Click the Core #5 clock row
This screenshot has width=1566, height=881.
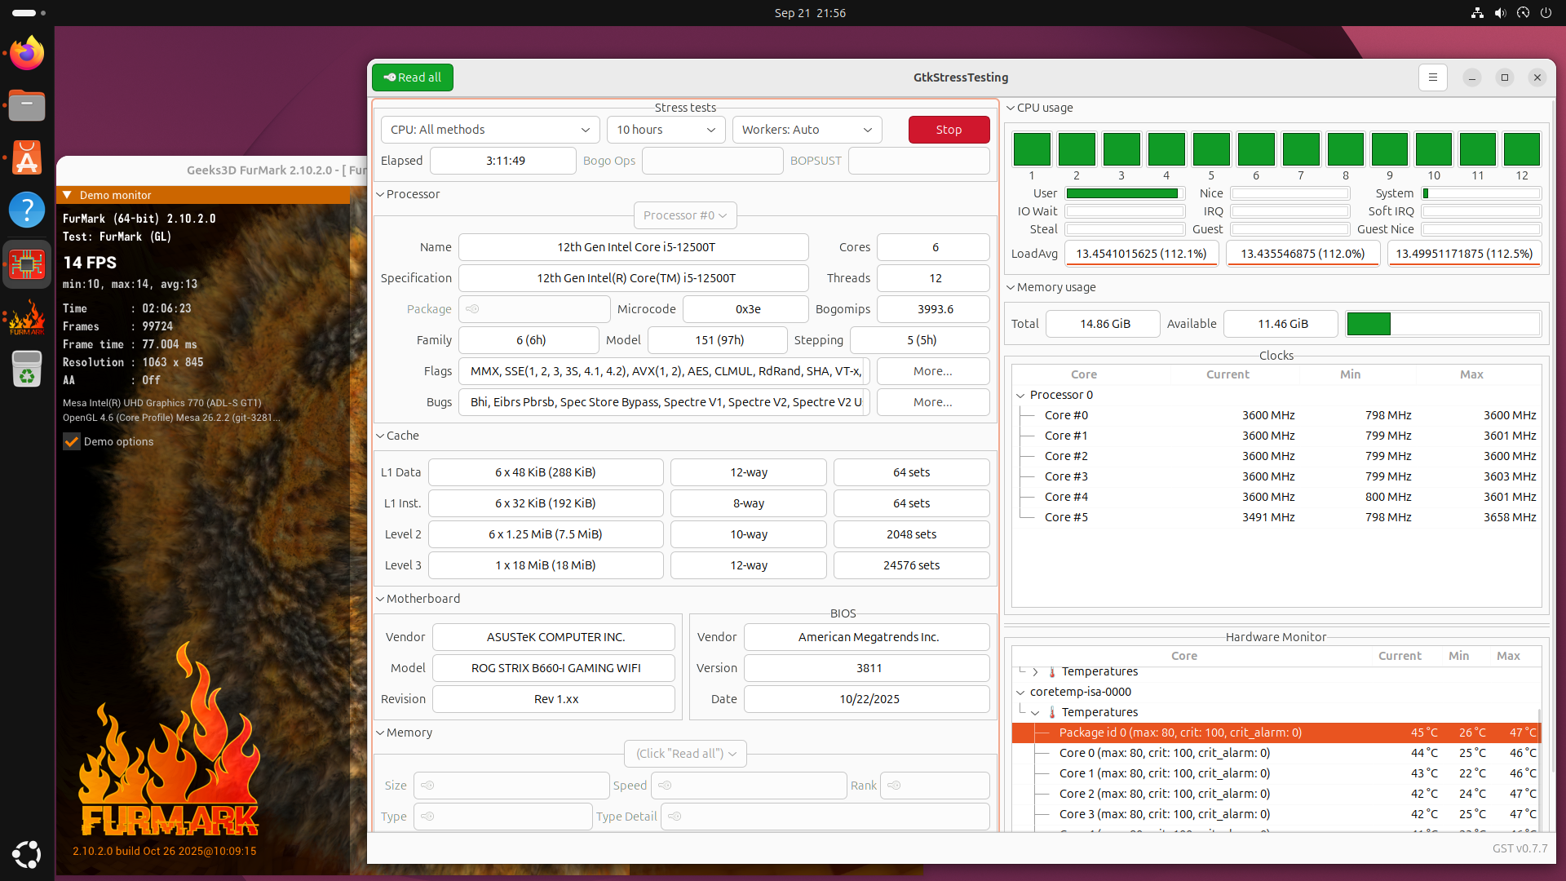pyautogui.click(x=1276, y=517)
